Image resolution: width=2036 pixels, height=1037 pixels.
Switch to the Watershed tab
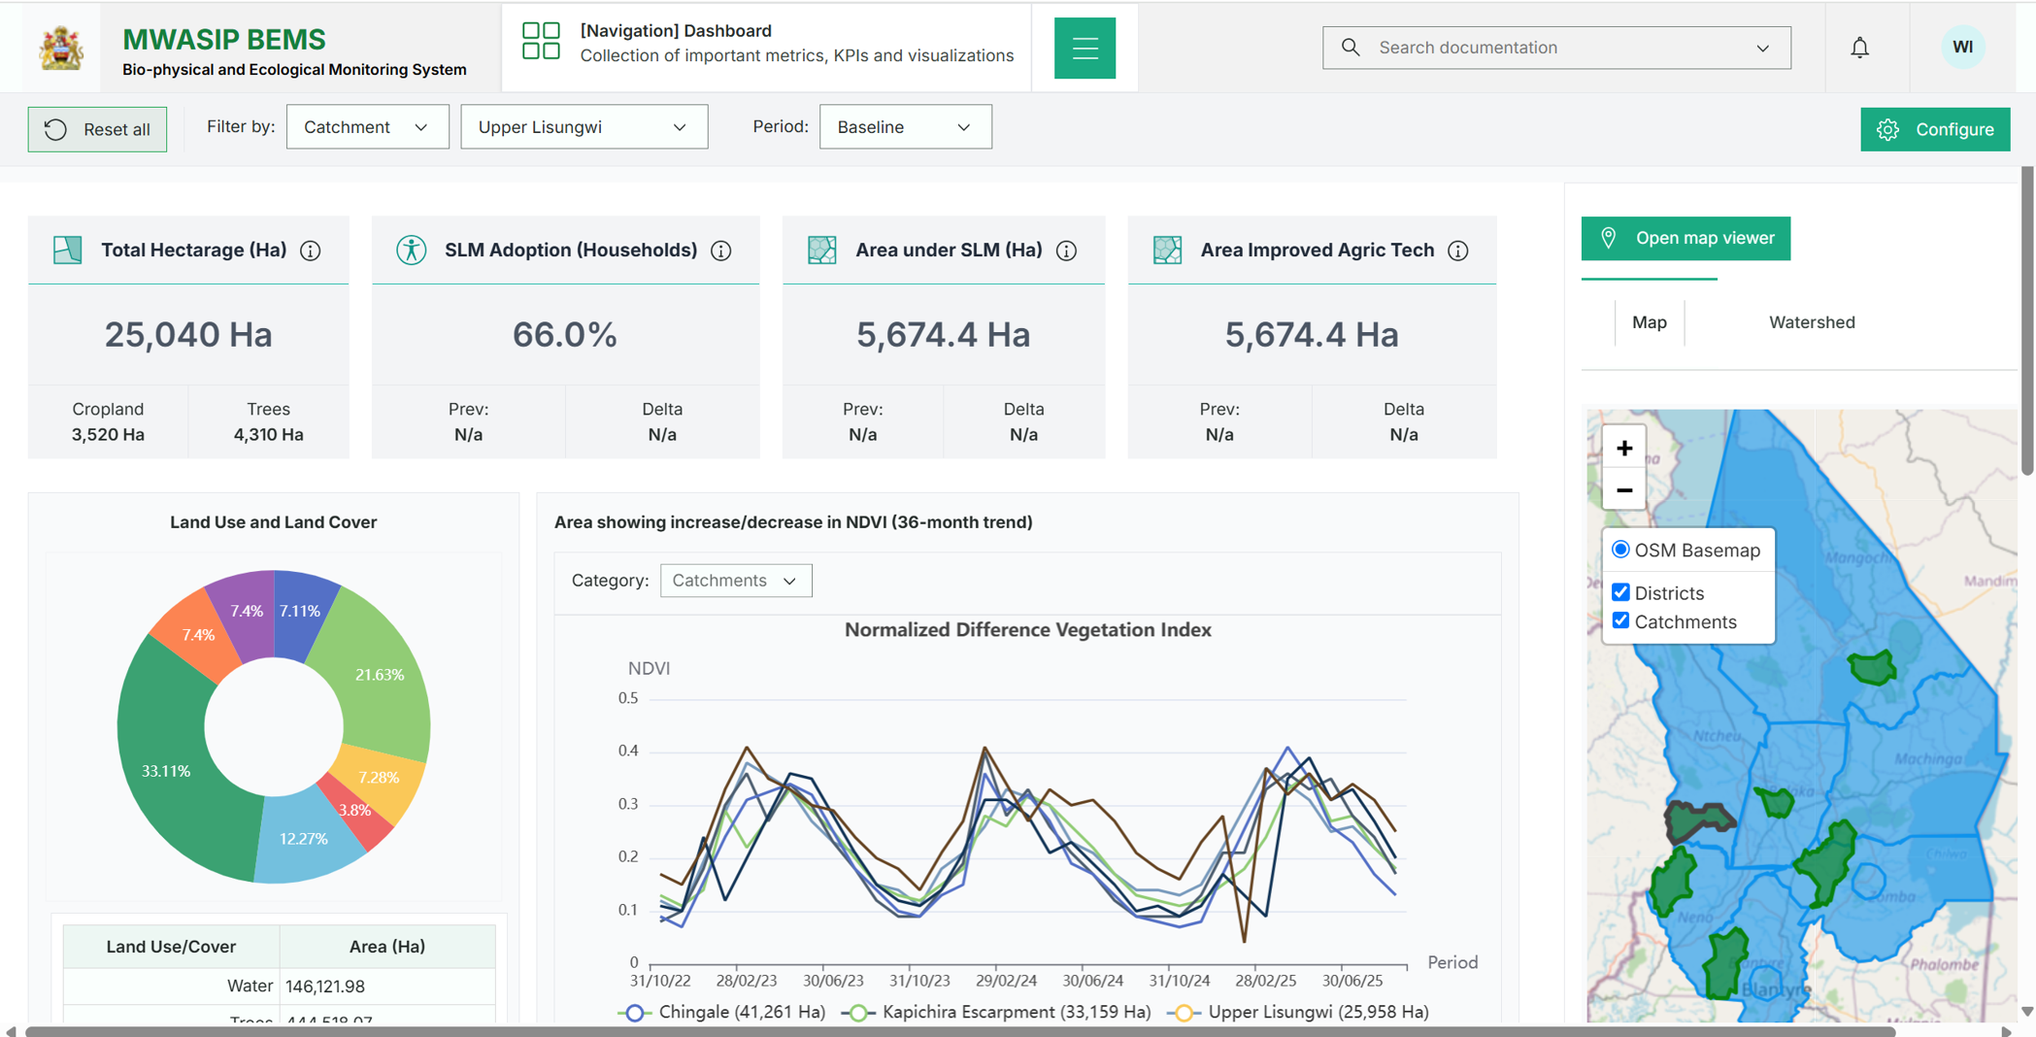[x=1811, y=322]
